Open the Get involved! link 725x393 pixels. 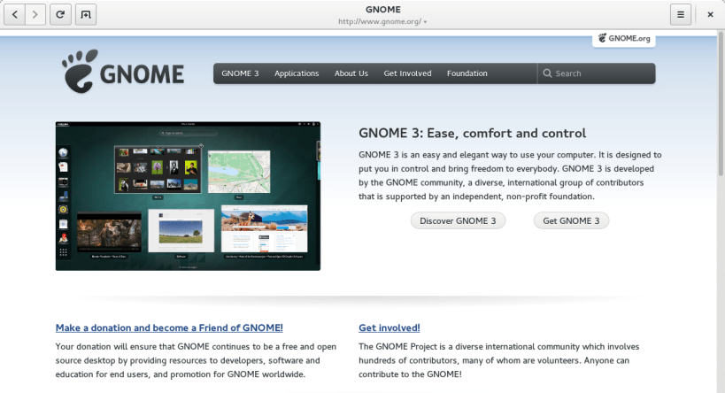click(x=389, y=327)
